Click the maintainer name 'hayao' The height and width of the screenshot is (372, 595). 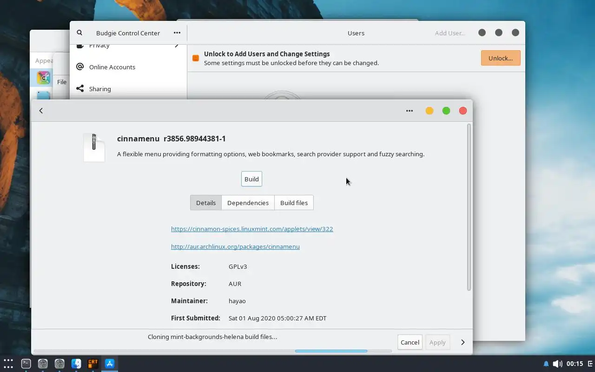(x=237, y=301)
